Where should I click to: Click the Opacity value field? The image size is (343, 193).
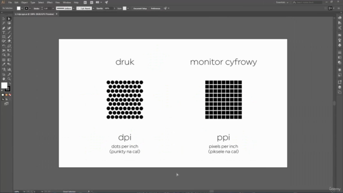tap(108, 9)
